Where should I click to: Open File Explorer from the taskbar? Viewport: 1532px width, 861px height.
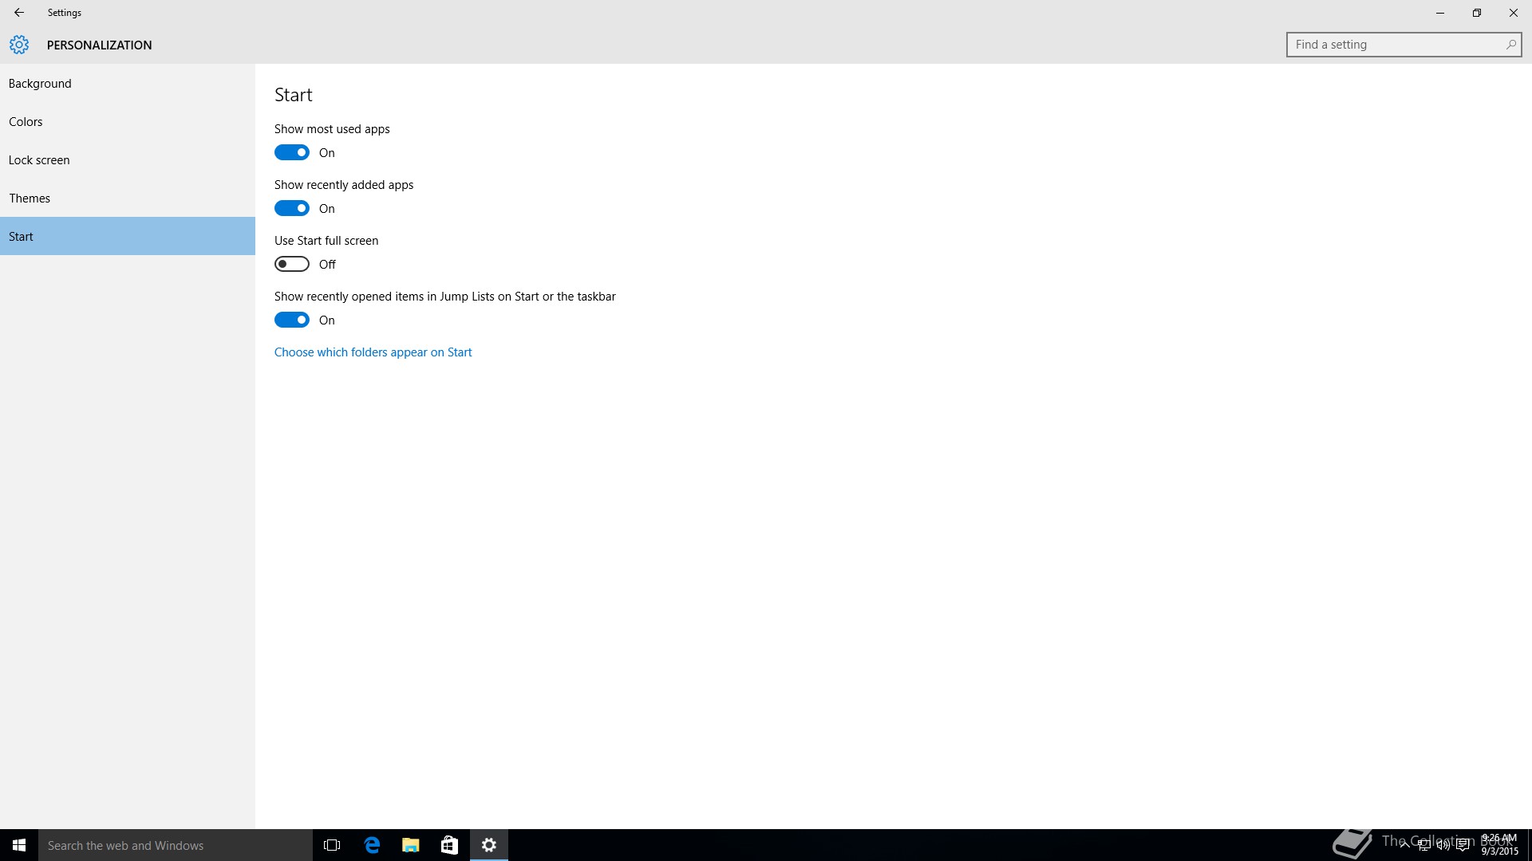(x=411, y=845)
